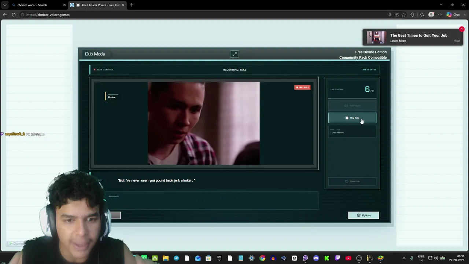This screenshot has height=264, width=469.
Task: Click the Reset Mic button
Action: point(352,181)
